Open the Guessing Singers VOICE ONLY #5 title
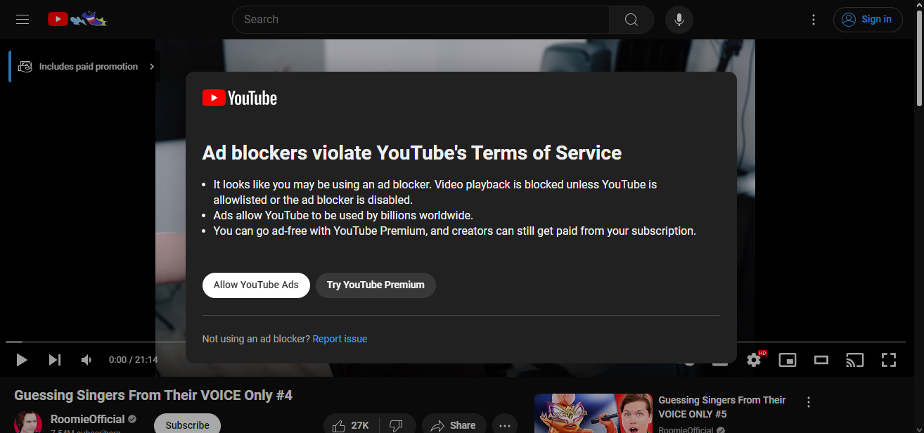924x433 pixels. point(722,407)
